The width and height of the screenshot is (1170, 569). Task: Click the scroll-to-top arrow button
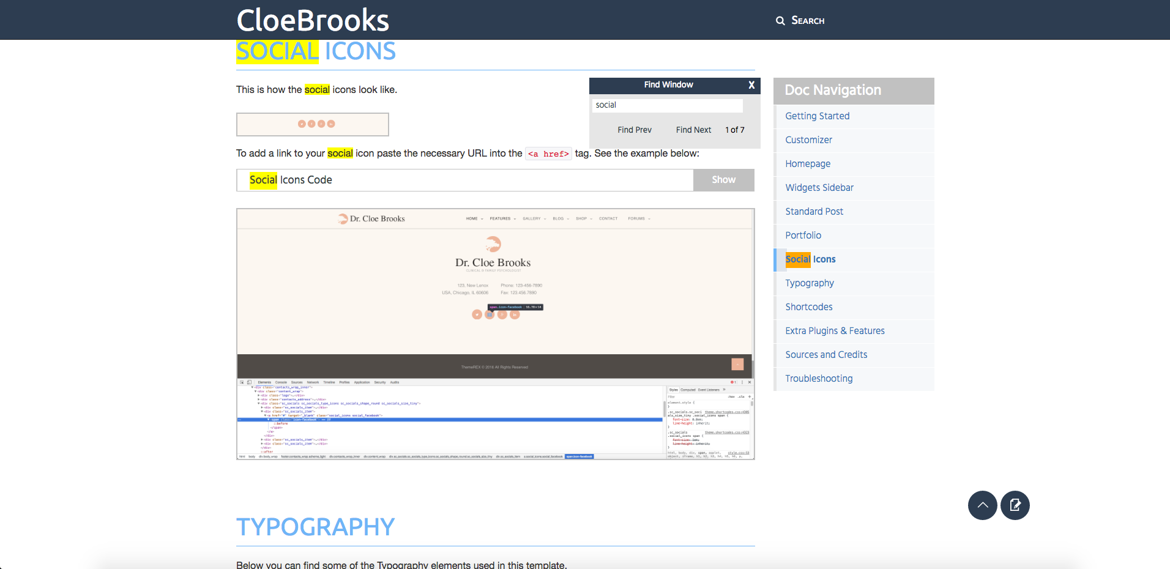982,505
